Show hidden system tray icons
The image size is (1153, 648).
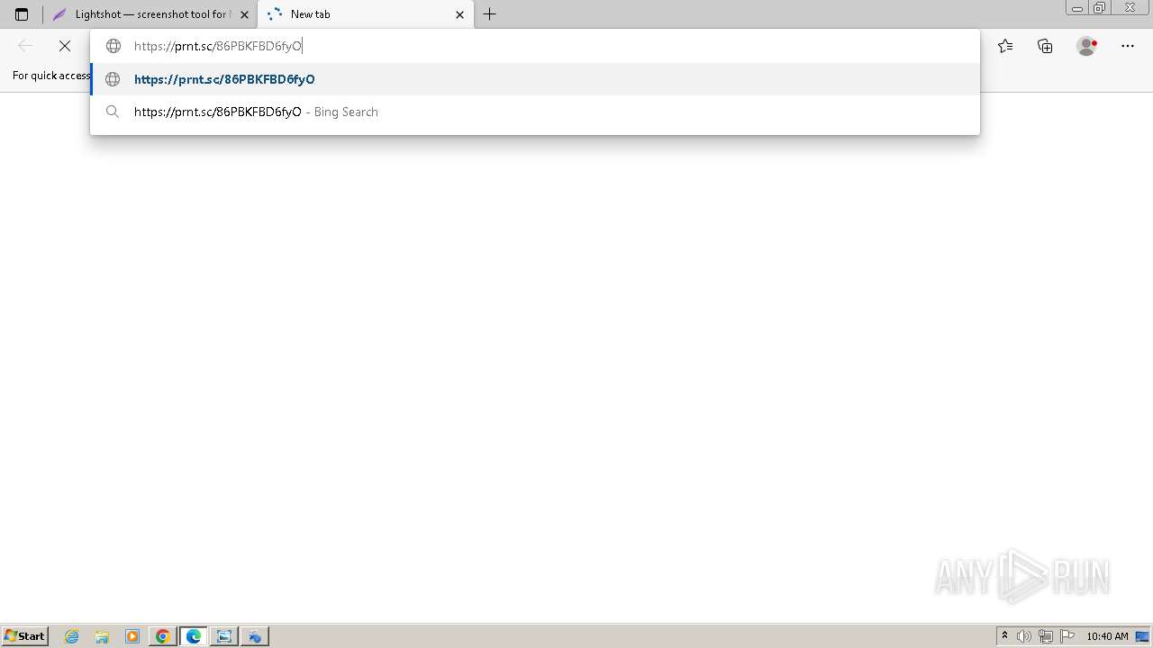click(x=1004, y=636)
